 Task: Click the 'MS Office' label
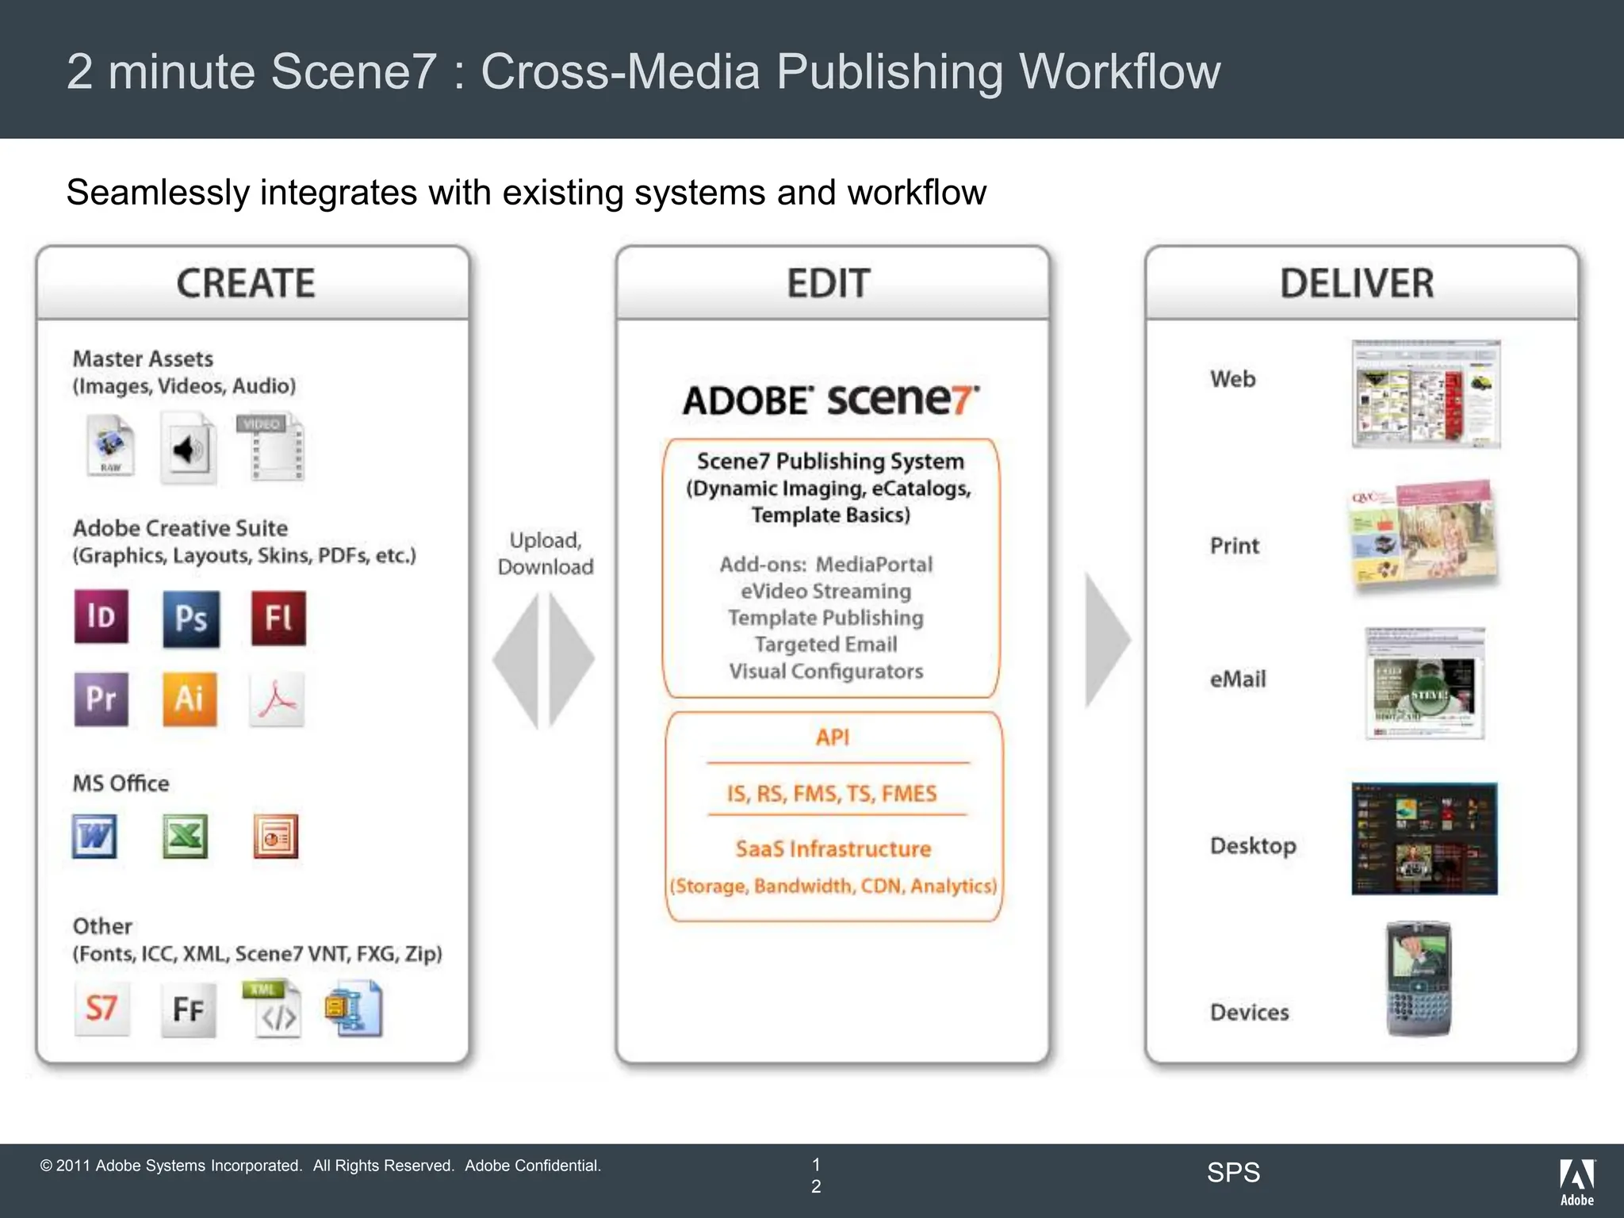click(x=121, y=783)
